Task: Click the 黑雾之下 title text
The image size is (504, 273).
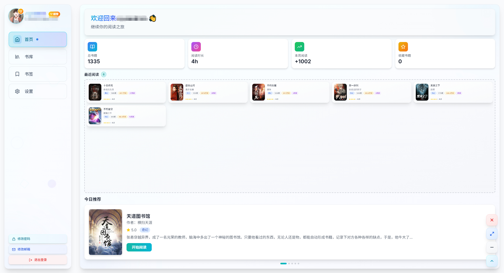Action: point(435,86)
